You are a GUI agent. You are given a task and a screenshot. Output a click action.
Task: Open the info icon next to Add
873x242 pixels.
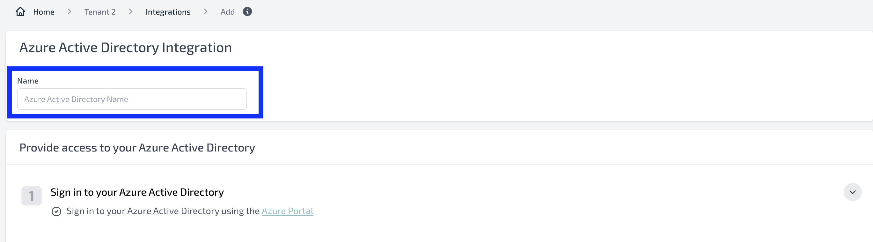[x=247, y=12]
